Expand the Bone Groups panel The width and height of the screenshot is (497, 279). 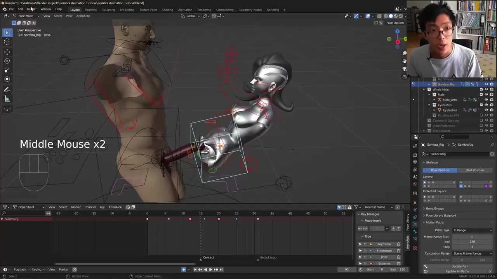coord(434,208)
